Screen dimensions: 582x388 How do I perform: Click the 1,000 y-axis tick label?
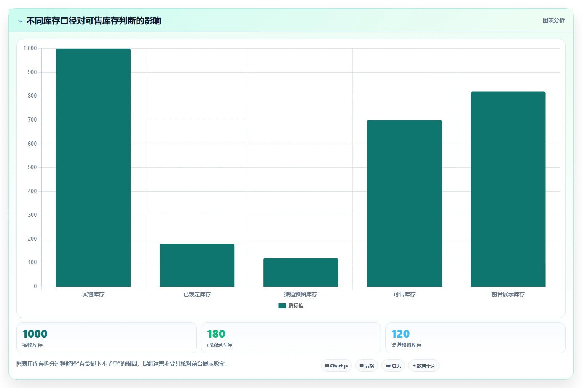(30, 48)
